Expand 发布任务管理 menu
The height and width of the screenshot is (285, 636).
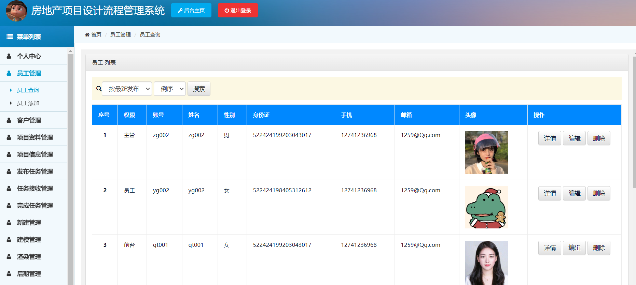[x=33, y=171]
